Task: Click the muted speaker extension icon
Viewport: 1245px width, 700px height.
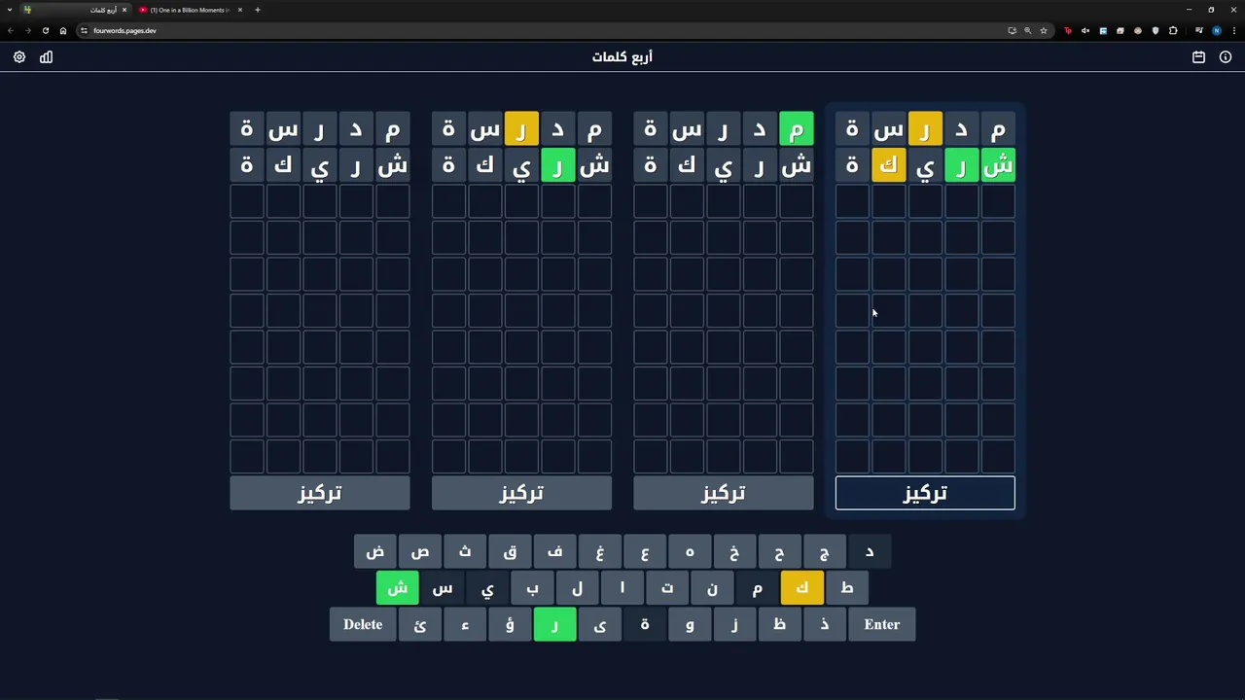Action: point(1085,30)
